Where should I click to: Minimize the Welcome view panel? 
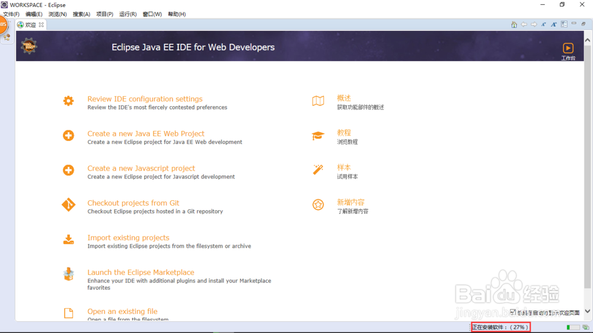tap(573, 24)
